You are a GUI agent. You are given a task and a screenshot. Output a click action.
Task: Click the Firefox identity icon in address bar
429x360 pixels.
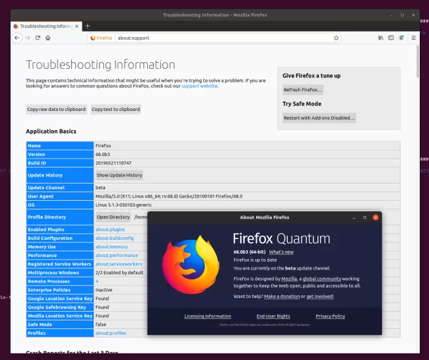[x=102, y=38]
